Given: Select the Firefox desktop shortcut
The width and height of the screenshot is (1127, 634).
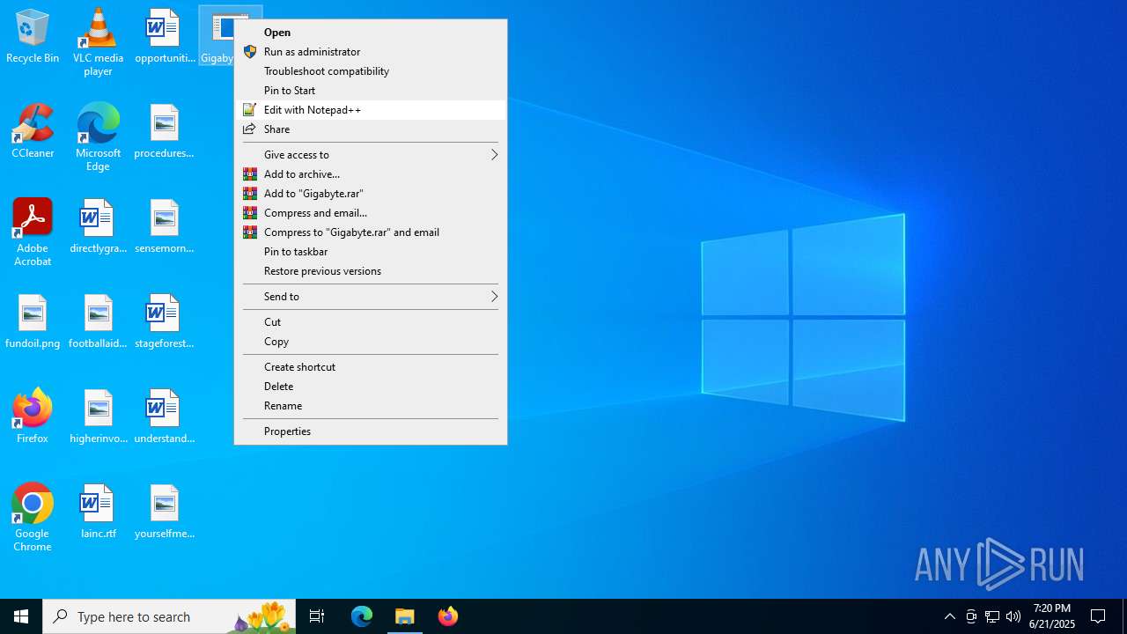Looking at the screenshot, I should click(x=33, y=416).
